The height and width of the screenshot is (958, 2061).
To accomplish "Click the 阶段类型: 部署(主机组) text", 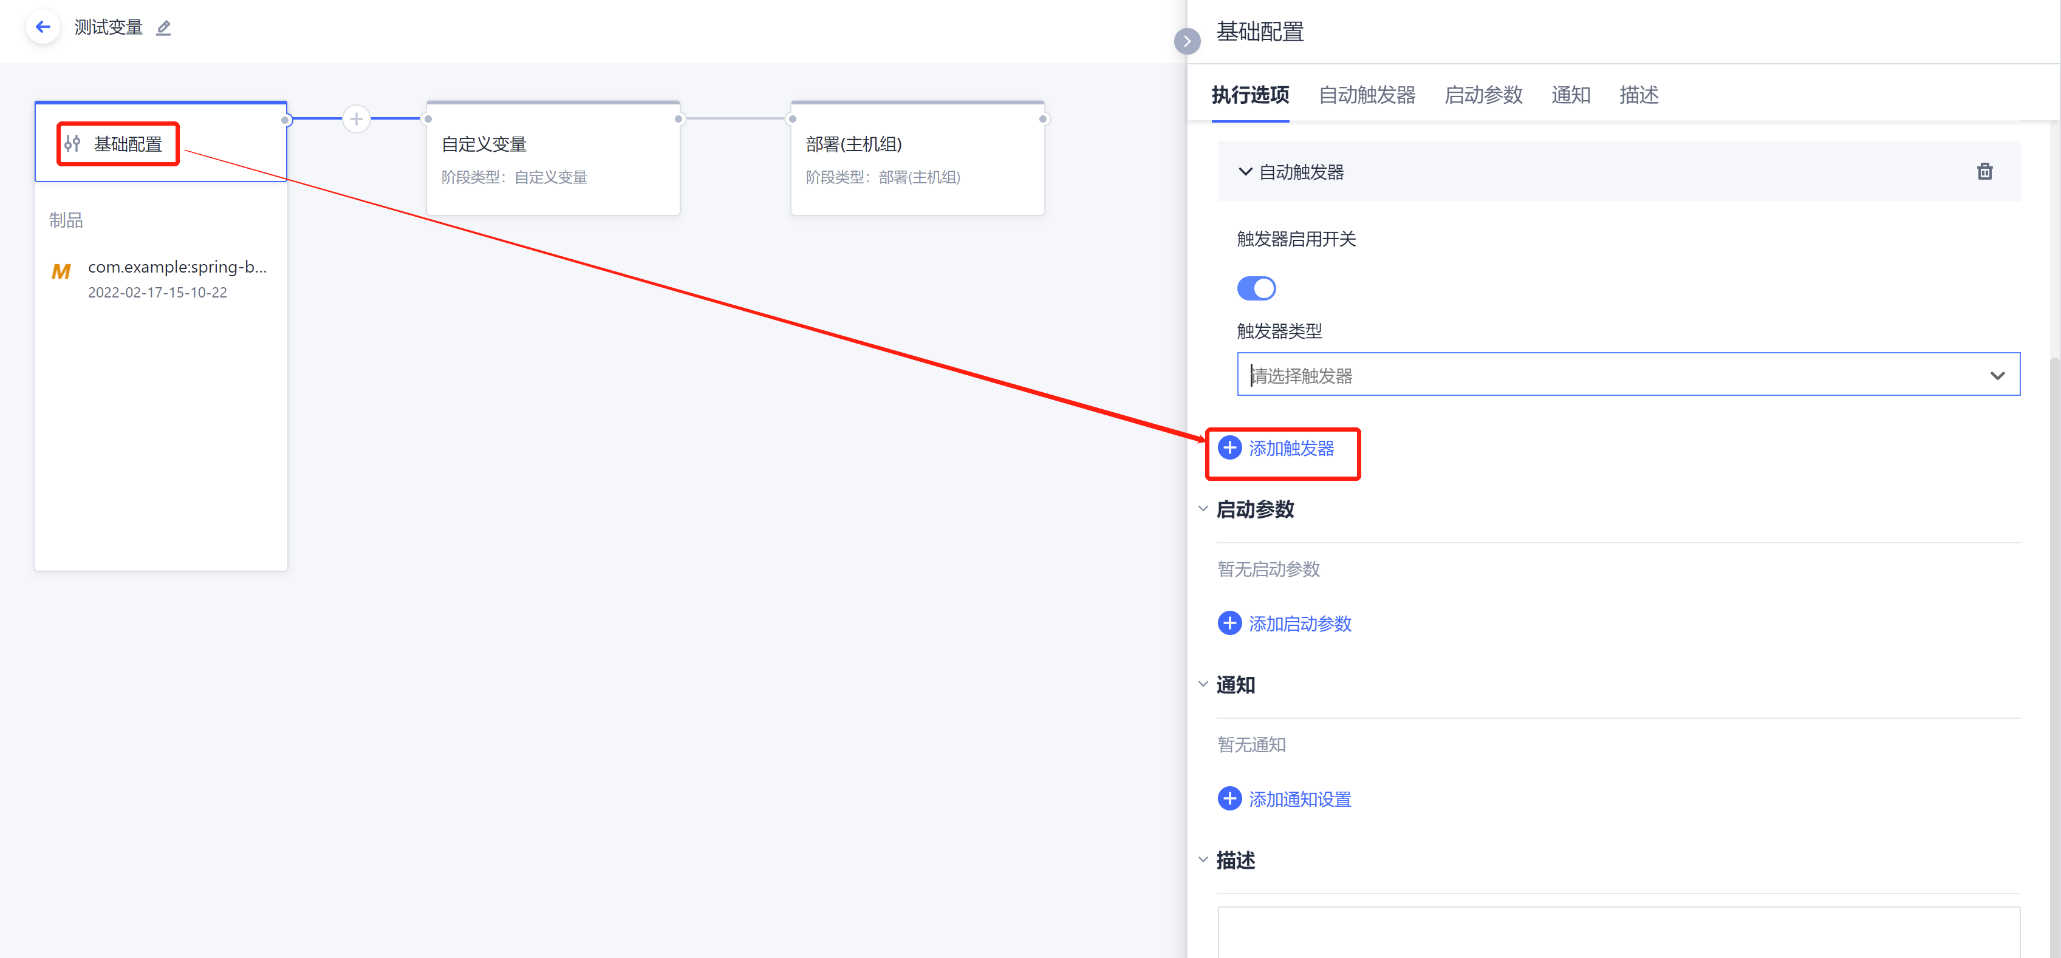I will [883, 177].
